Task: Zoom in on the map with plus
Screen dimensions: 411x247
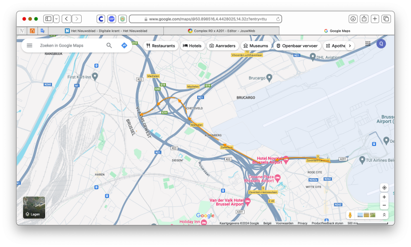Action: pos(384,197)
